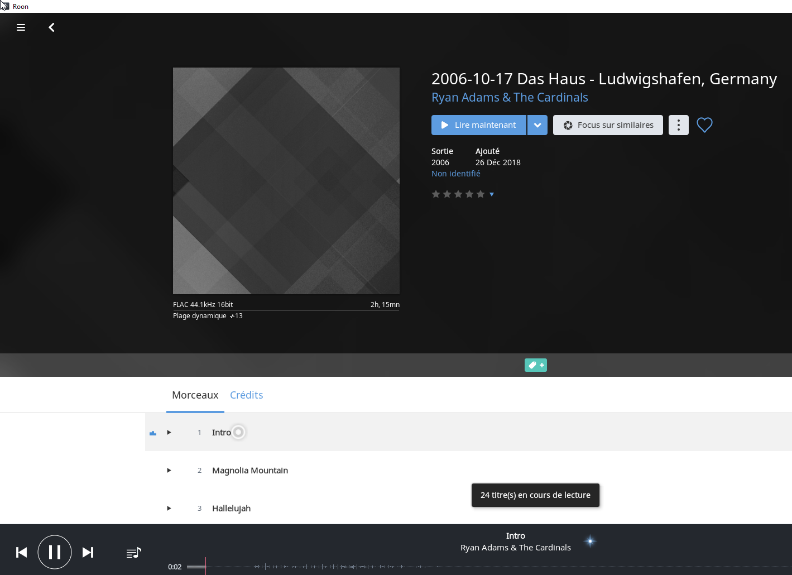This screenshot has height=575, width=792.
Task: Go back with the left chevron
Action: [51, 27]
